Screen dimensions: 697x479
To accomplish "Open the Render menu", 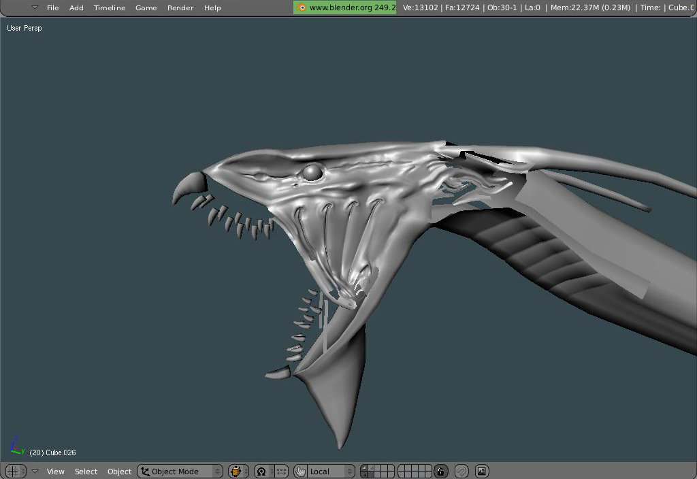I will point(180,7).
